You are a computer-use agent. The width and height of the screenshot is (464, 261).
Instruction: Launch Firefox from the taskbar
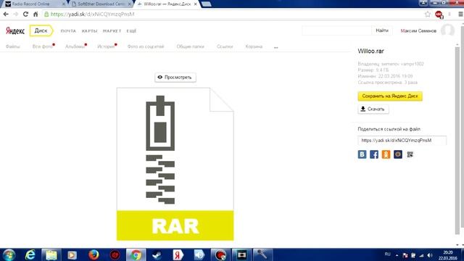click(94, 254)
